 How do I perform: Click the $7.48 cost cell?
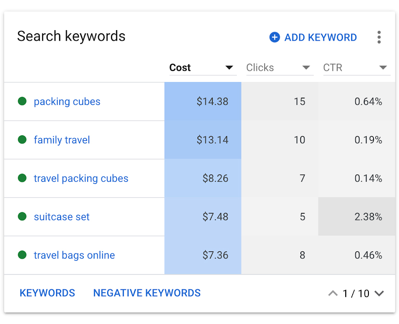pos(203,217)
